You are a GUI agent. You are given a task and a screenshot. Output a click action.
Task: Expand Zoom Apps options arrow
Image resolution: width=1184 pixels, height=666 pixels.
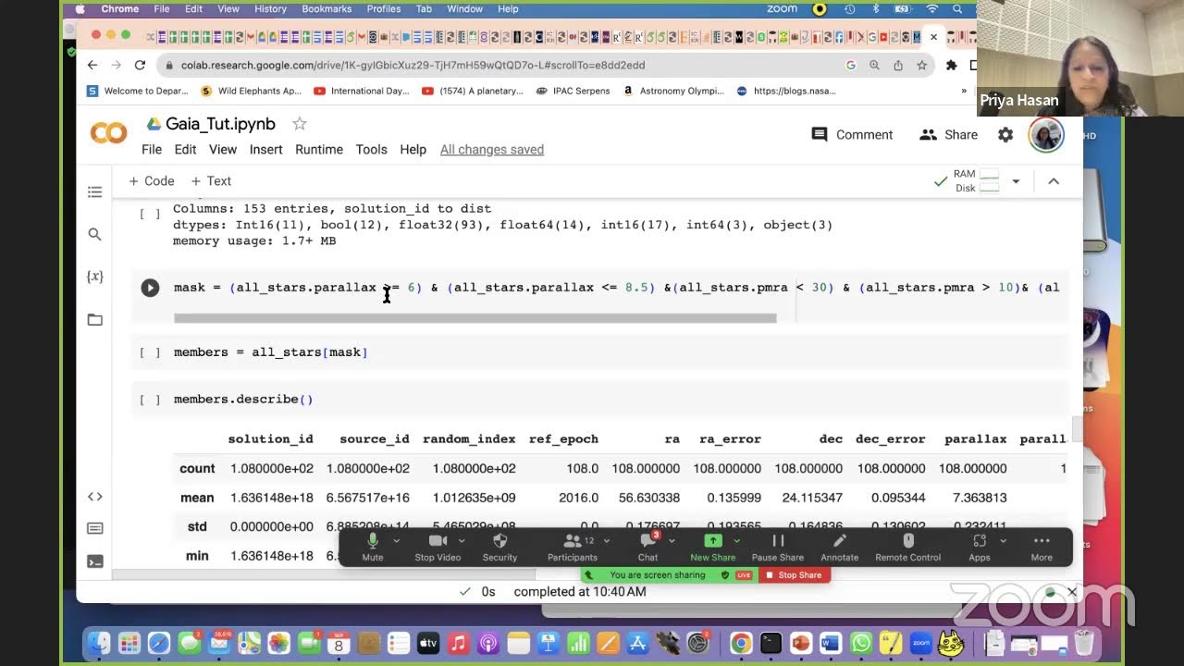1003,541
